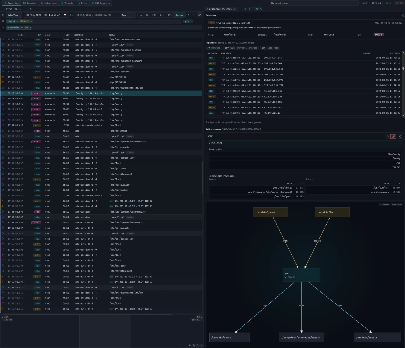
Task: Switch to the Detections tab
Action: point(48,3)
